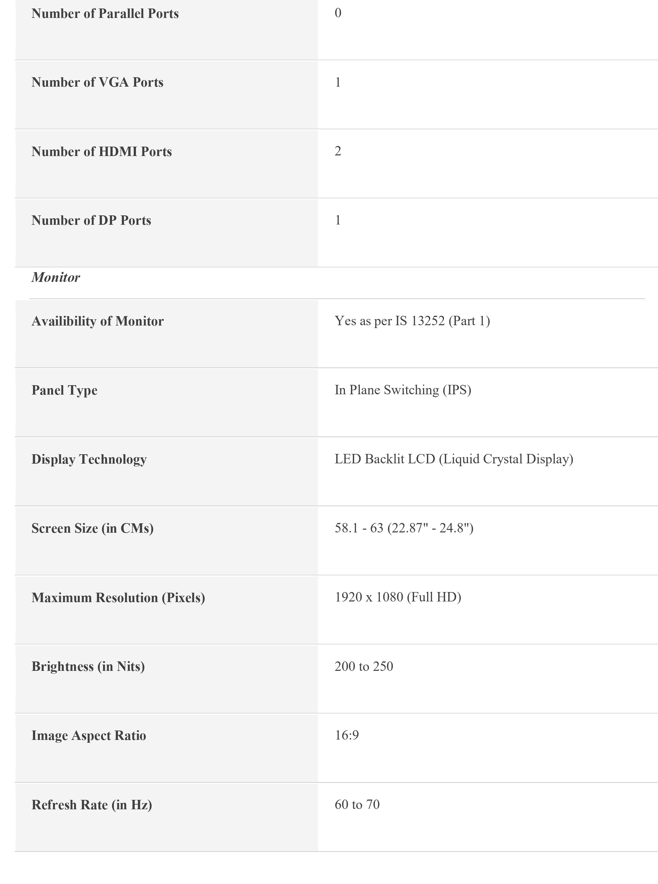Select the "In Plane Switching (IPS)" value

[x=403, y=390]
